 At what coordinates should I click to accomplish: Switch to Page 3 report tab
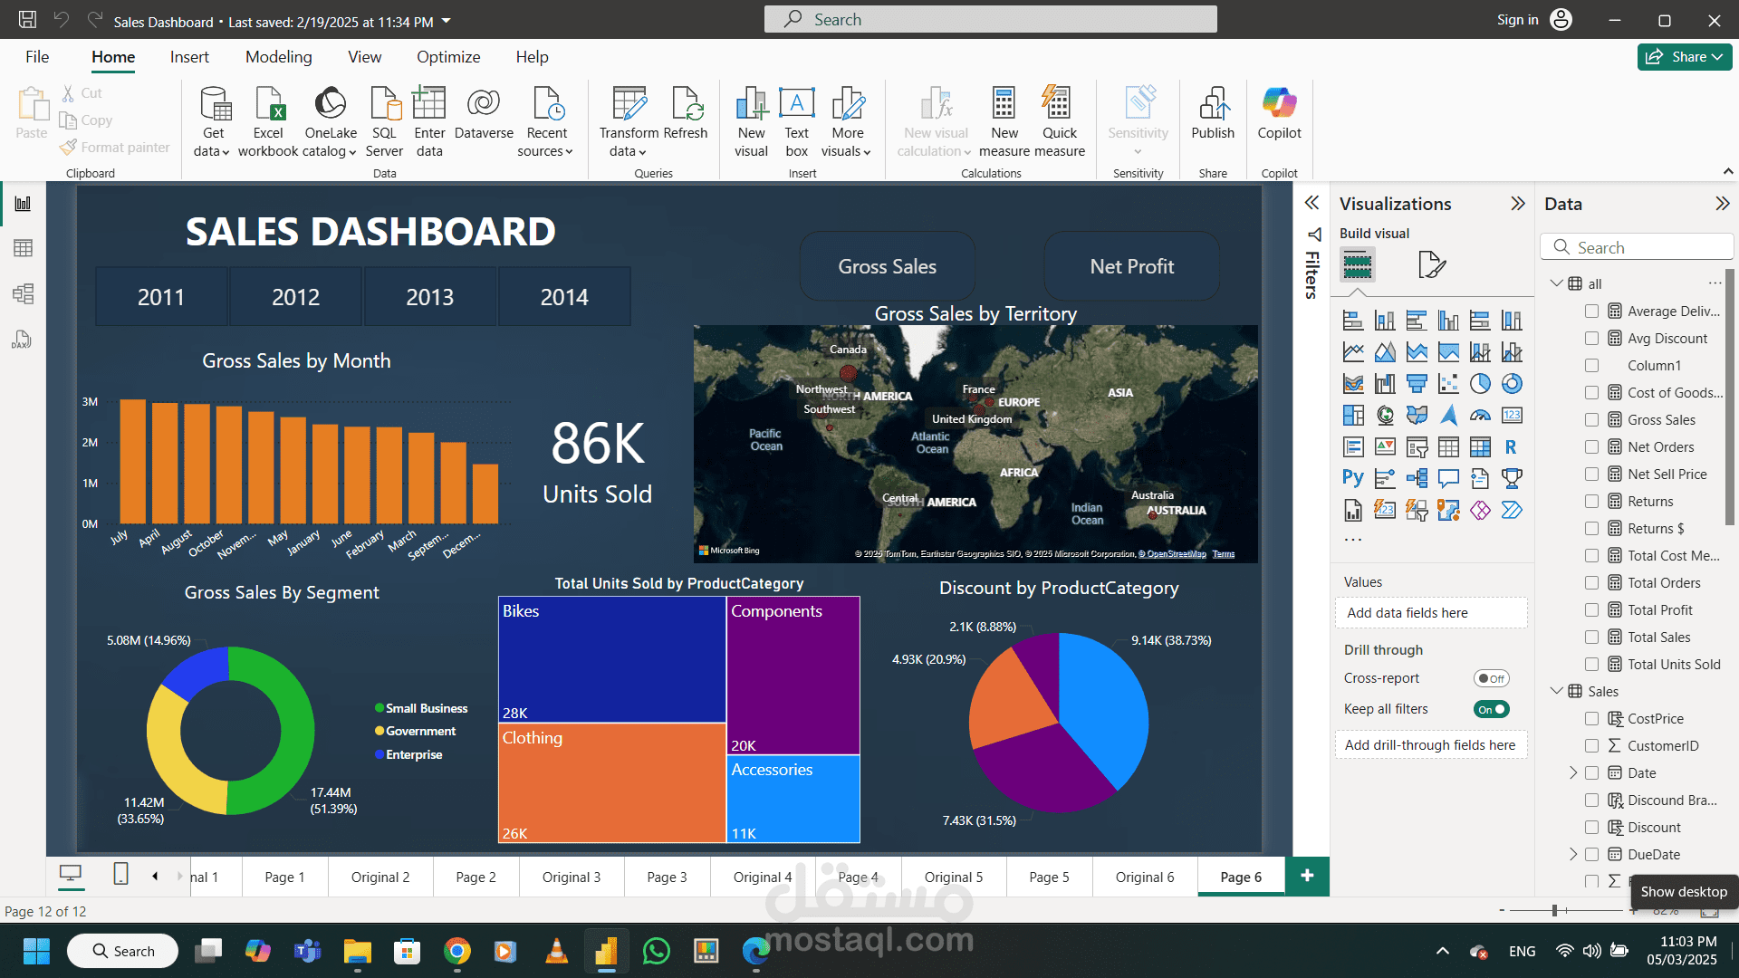point(667,877)
